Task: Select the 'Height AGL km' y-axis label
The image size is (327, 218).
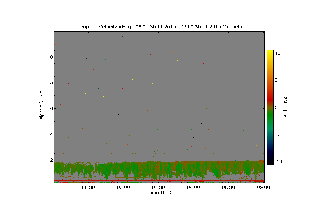Action: pos(41,107)
